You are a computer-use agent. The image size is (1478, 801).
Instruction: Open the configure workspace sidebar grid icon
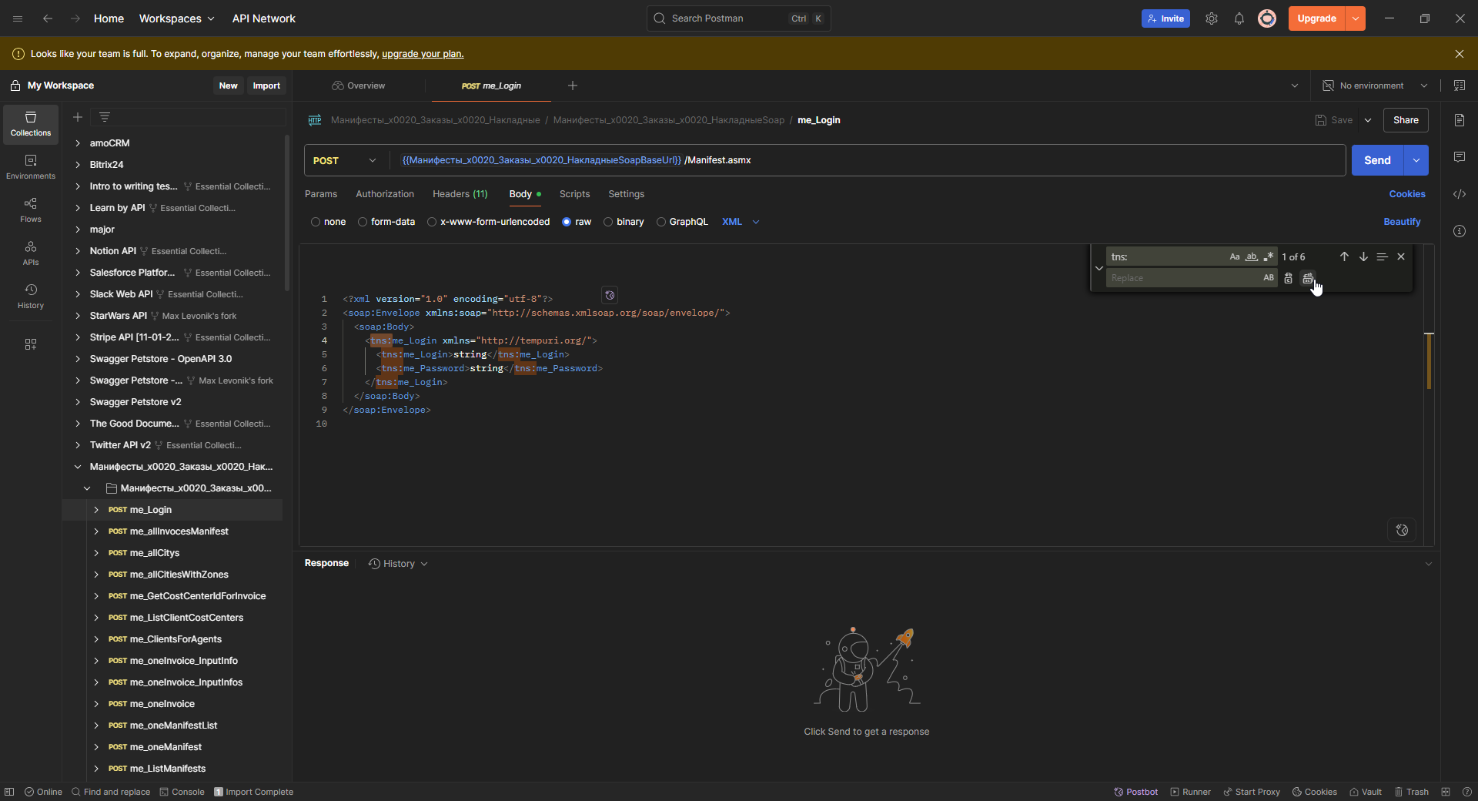31,344
